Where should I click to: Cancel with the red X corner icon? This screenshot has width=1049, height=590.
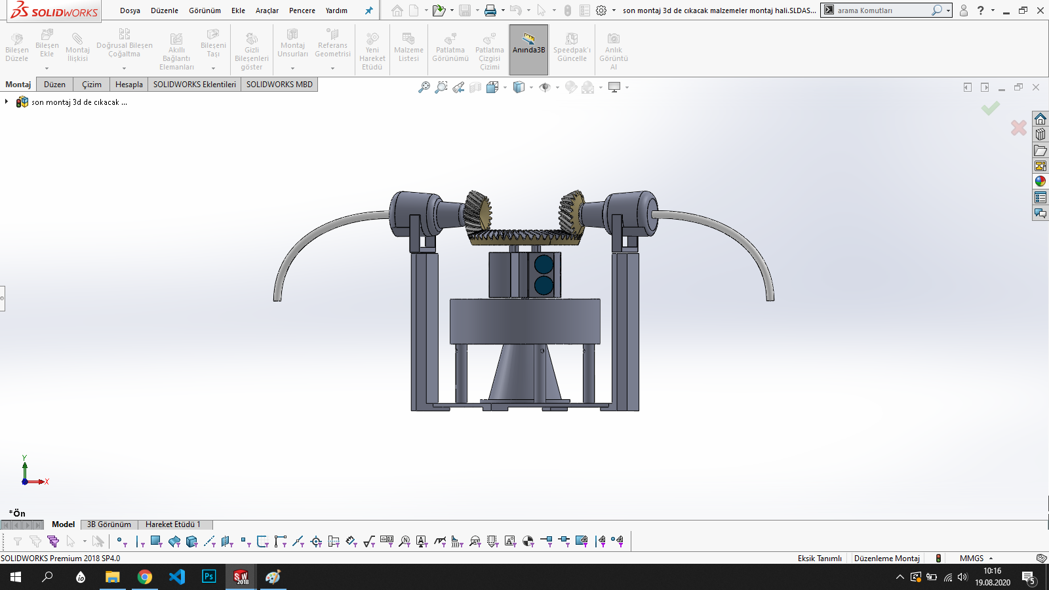pyautogui.click(x=1019, y=128)
